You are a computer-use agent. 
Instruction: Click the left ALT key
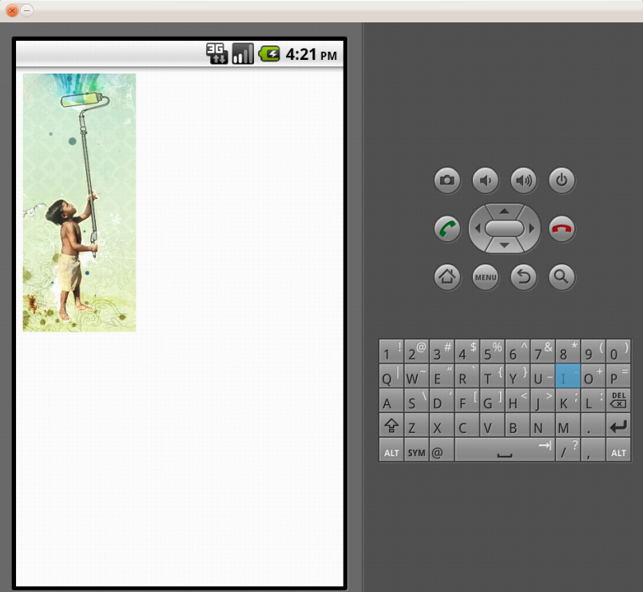[x=391, y=450]
